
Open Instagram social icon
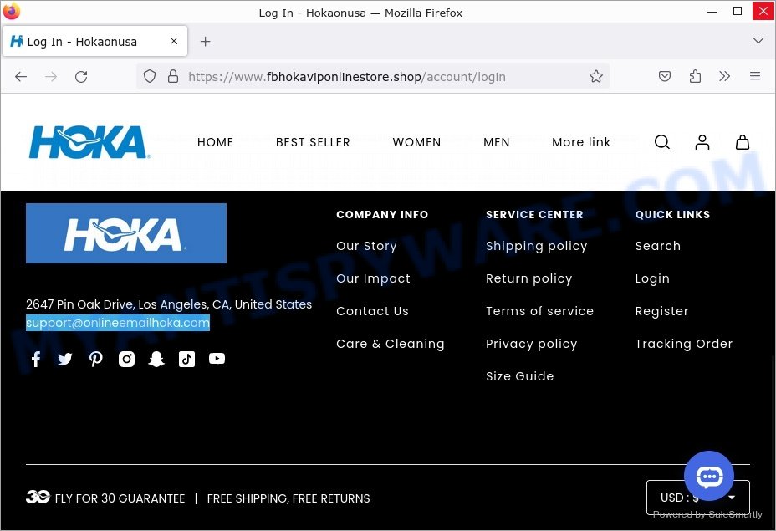point(126,359)
